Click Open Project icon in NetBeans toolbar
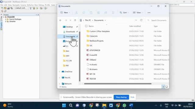The image size is (195, 109). click(x=8, y=8)
